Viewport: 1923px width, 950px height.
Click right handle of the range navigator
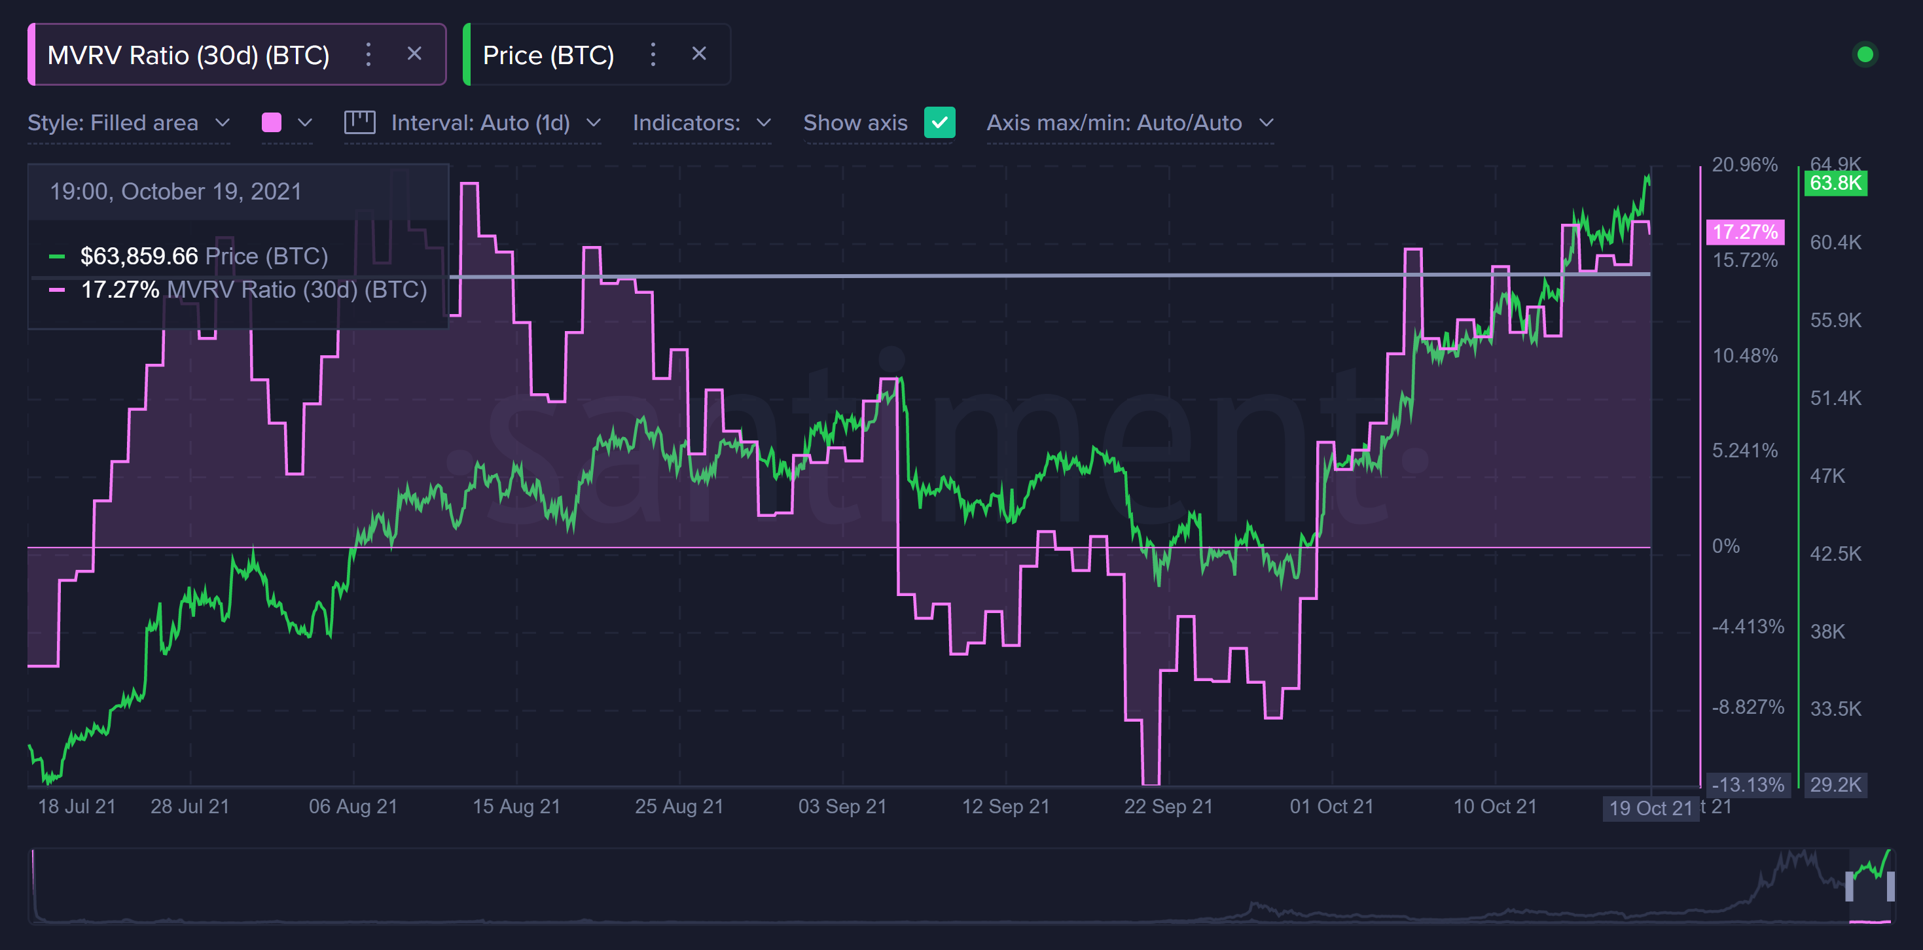click(1890, 887)
